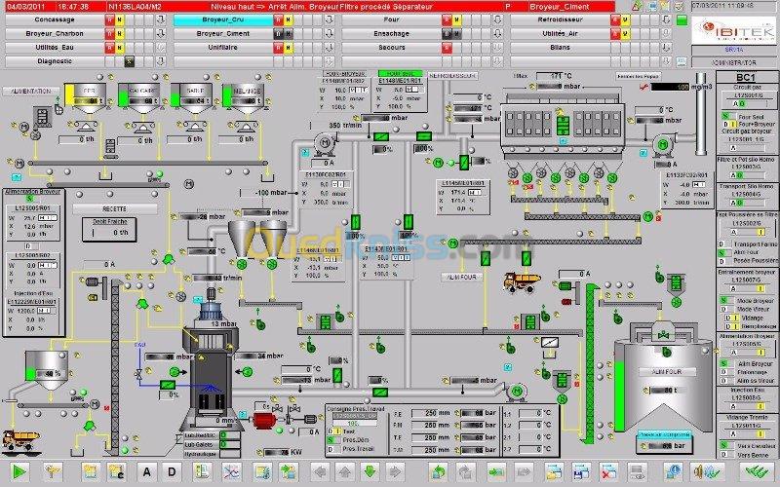Click the red motor below the mill

click(261, 419)
